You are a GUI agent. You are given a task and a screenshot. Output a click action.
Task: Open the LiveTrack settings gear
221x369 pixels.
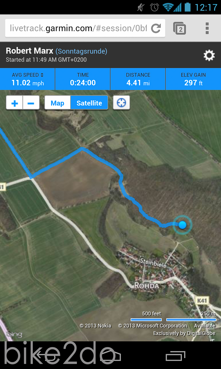pos(209,55)
